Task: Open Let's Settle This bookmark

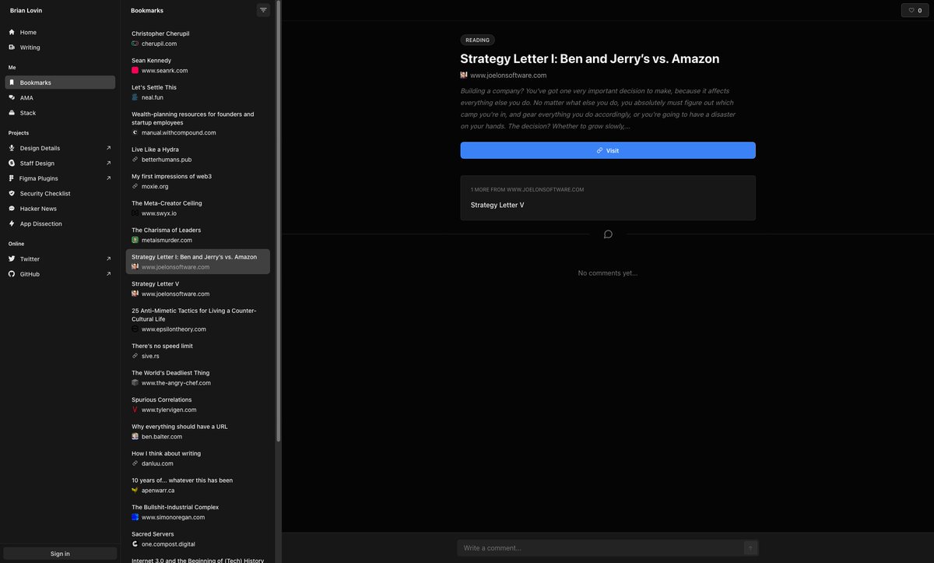Action: click(x=198, y=92)
